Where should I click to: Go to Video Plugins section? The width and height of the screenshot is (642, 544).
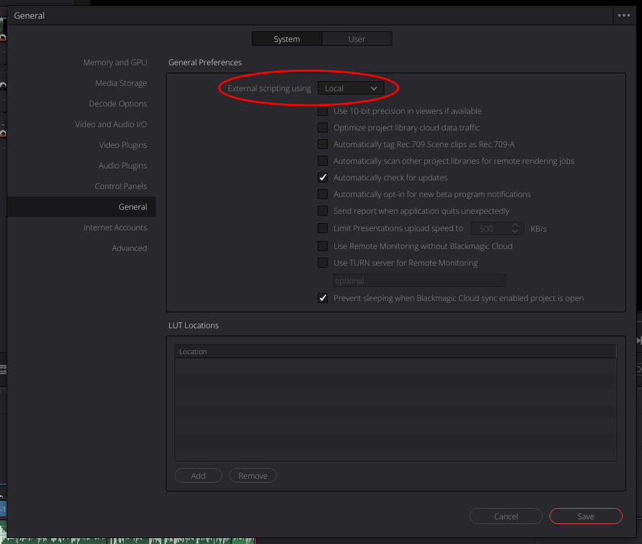click(123, 145)
